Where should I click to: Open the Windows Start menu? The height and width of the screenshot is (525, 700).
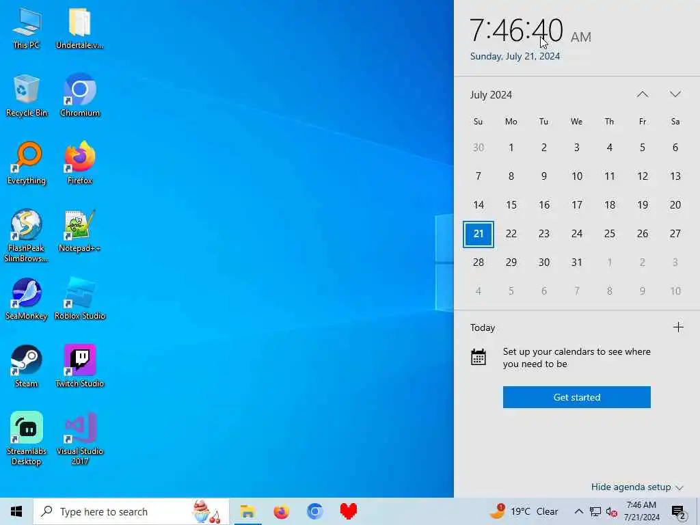click(x=16, y=511)
